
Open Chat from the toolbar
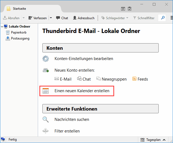click(x=62, y=18)
